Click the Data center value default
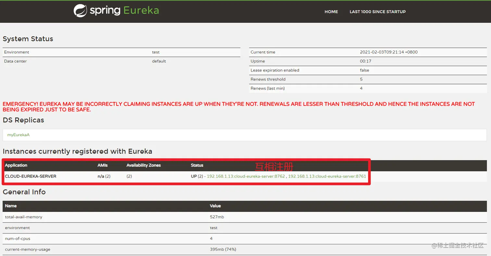 [x=159, y=61]
